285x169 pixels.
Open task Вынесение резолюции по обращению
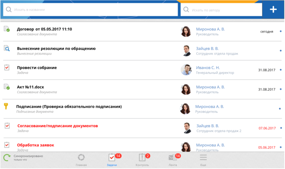tap(56, 48)
